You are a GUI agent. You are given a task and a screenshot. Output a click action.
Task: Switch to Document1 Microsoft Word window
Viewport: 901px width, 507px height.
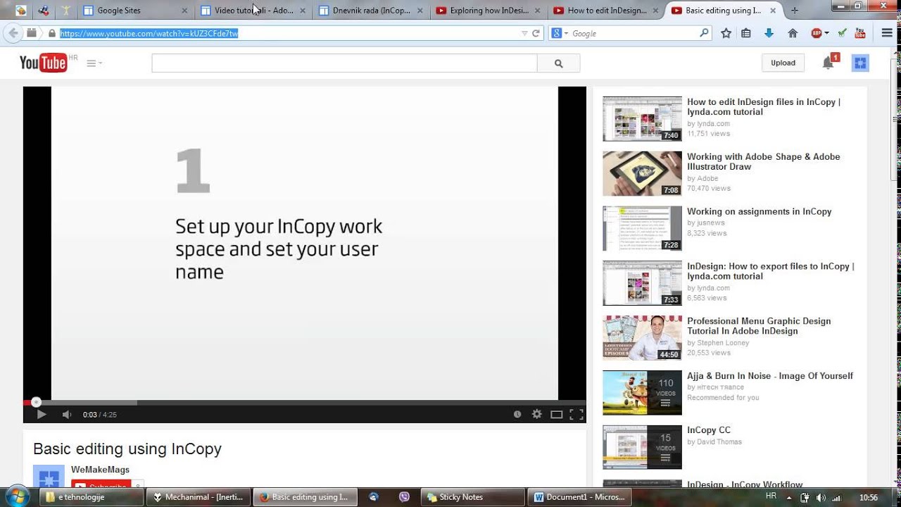pyautogui.click(x=580, y=497)
